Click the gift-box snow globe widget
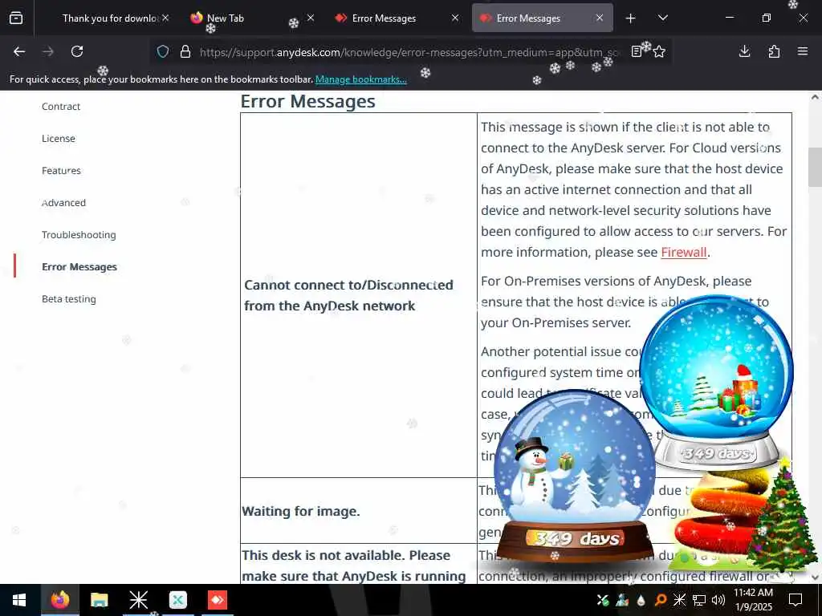 pyautogui.click(x=716, y=383)
